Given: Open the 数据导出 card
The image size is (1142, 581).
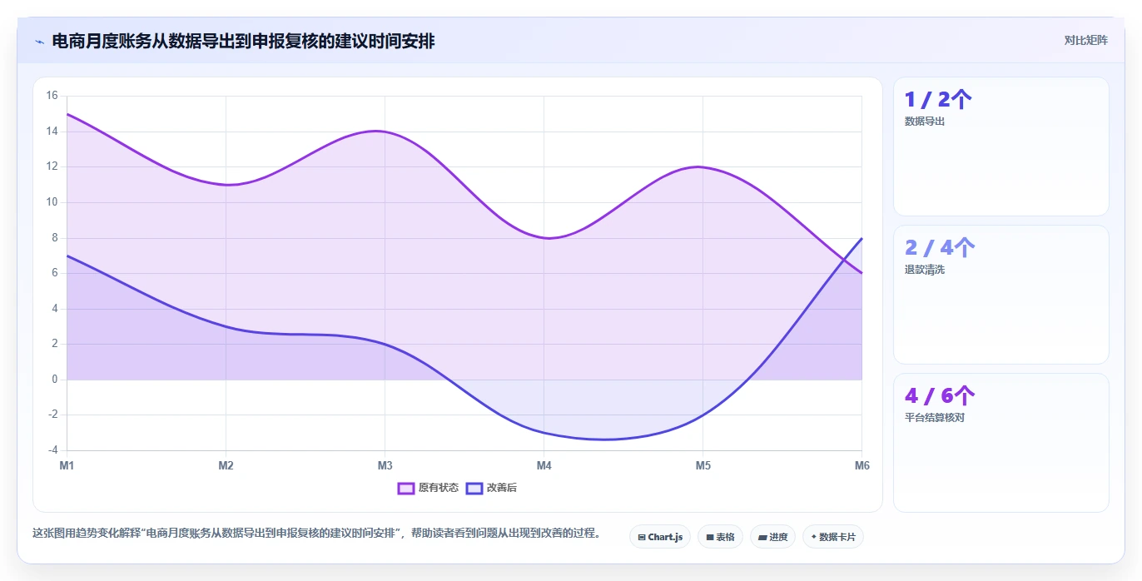Looking at the screenshot, I should point(1001,146).
